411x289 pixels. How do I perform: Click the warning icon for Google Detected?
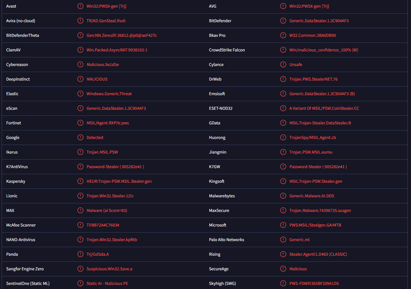(80, 137)
